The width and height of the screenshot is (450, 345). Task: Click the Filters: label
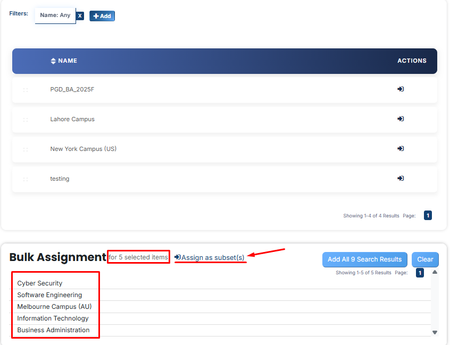click(19, 13)
